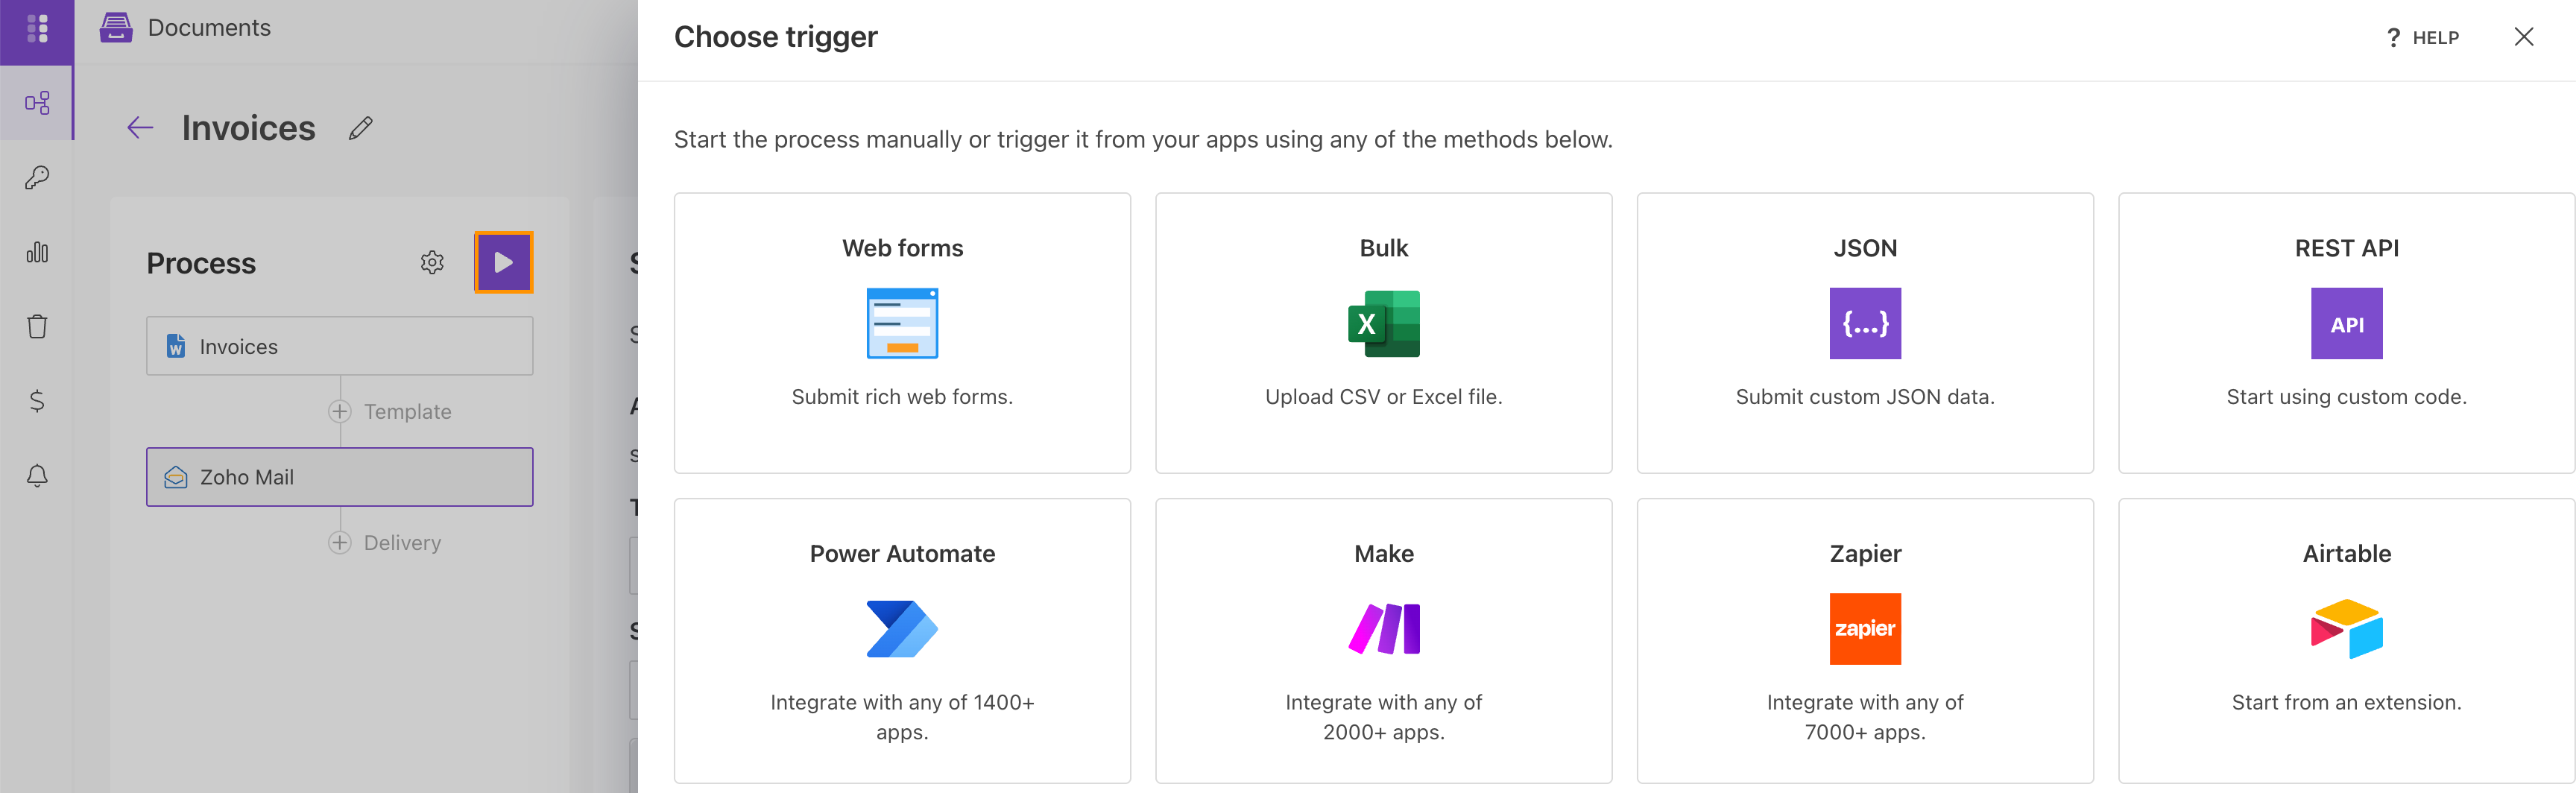
Task: Click 'Upload CSV or Excel file.' text
Action: pos(1384,396)
